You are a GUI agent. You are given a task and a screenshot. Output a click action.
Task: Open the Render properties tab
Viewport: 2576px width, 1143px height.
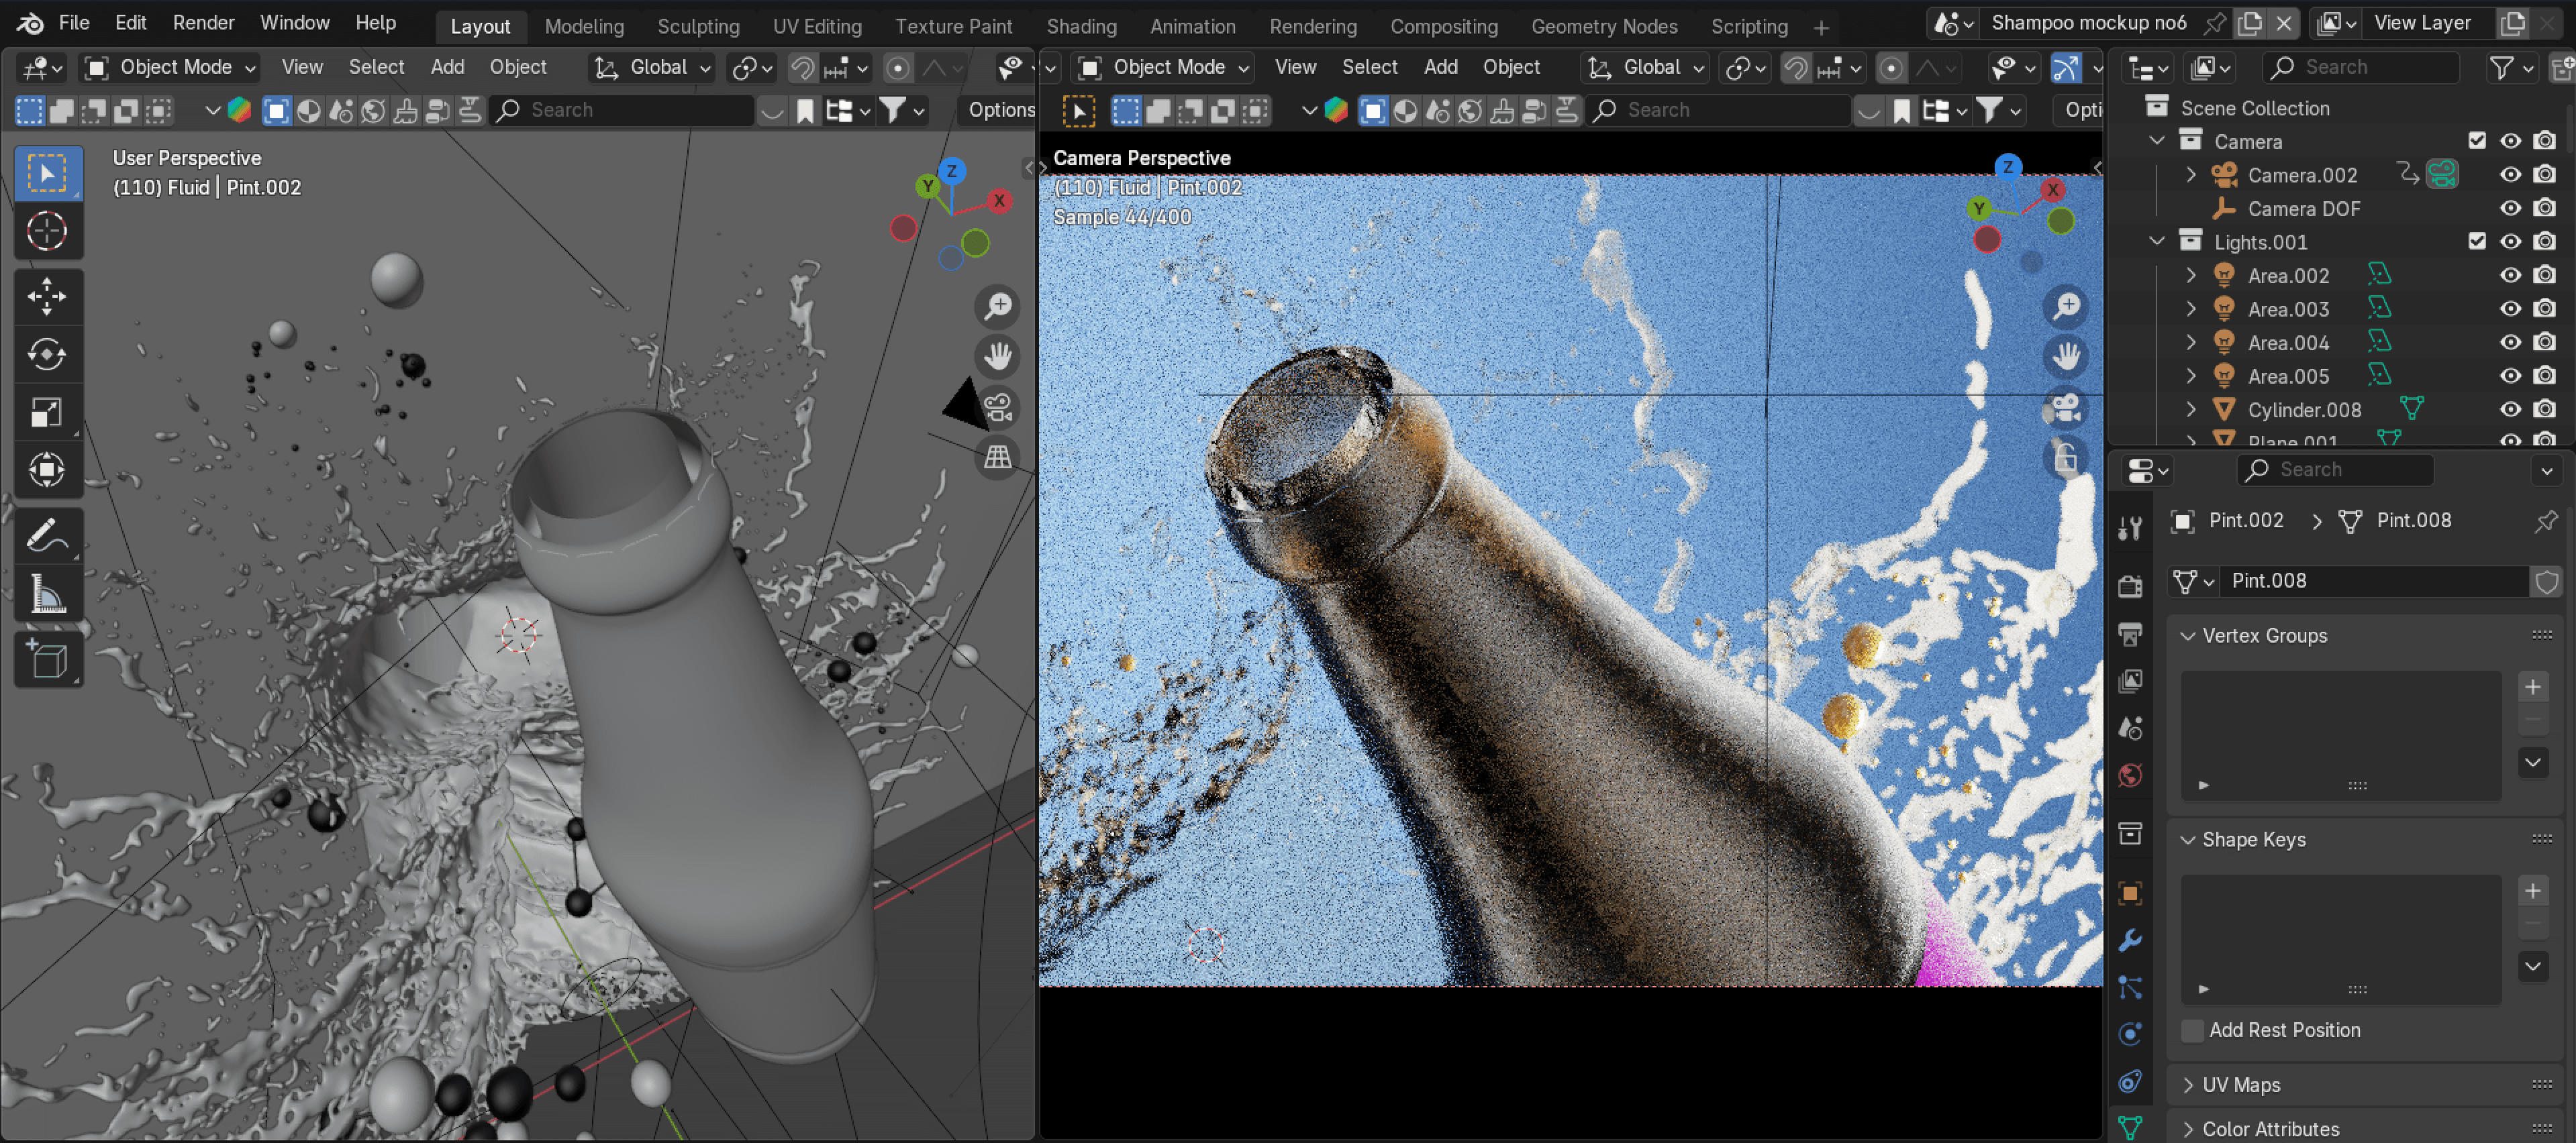point(2130,586)
